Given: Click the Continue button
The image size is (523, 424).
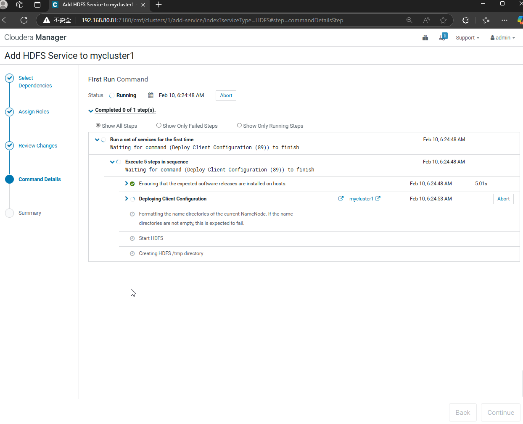Looking at the screenshot, I should [x=501, y=413].
